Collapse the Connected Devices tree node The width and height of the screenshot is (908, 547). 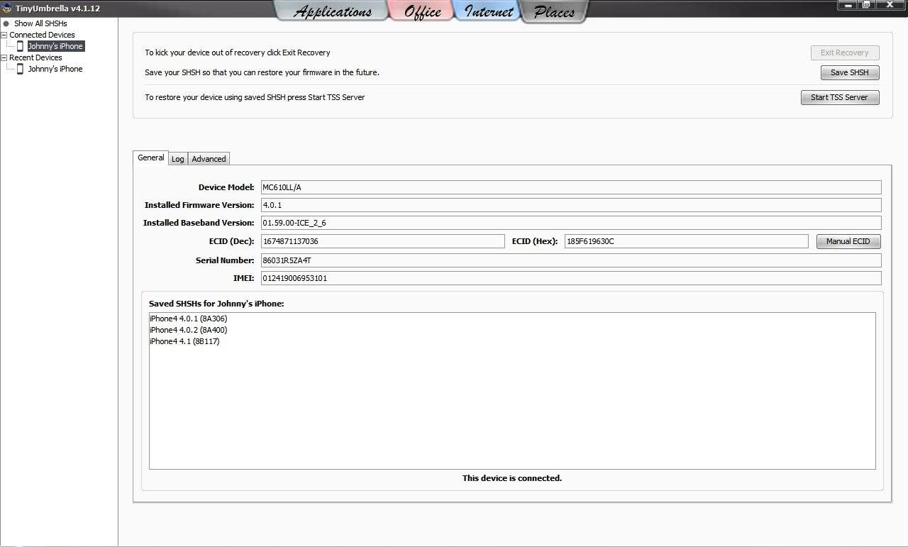[x=4, y=35]
